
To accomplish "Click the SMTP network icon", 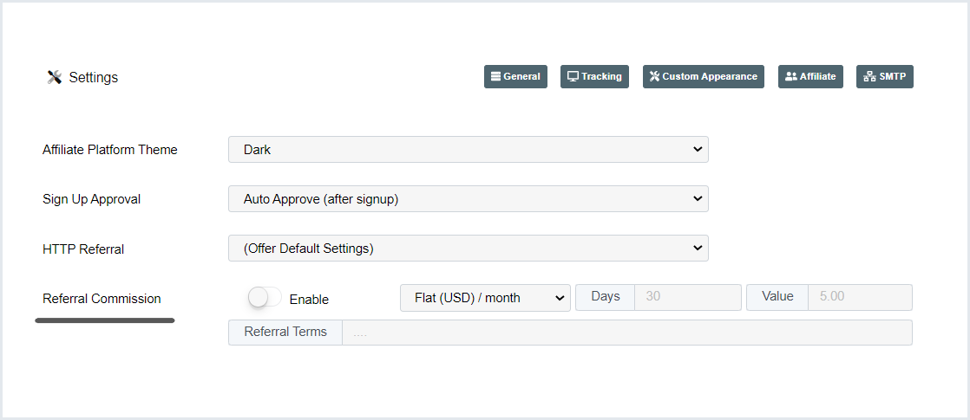I will tap(869, 76).
